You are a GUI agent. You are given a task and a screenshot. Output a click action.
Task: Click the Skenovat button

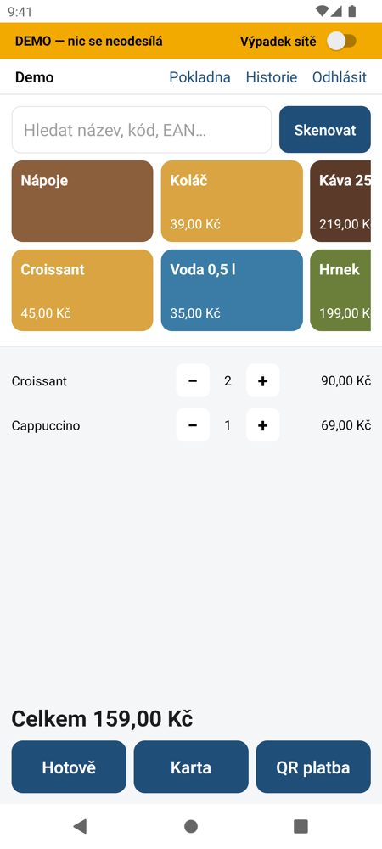(x=325, y=129)
